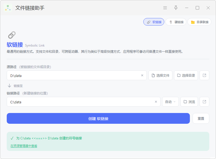Switch to the 硬链接 tab
The image size is (216, 159).
click(x=176, y=22)
